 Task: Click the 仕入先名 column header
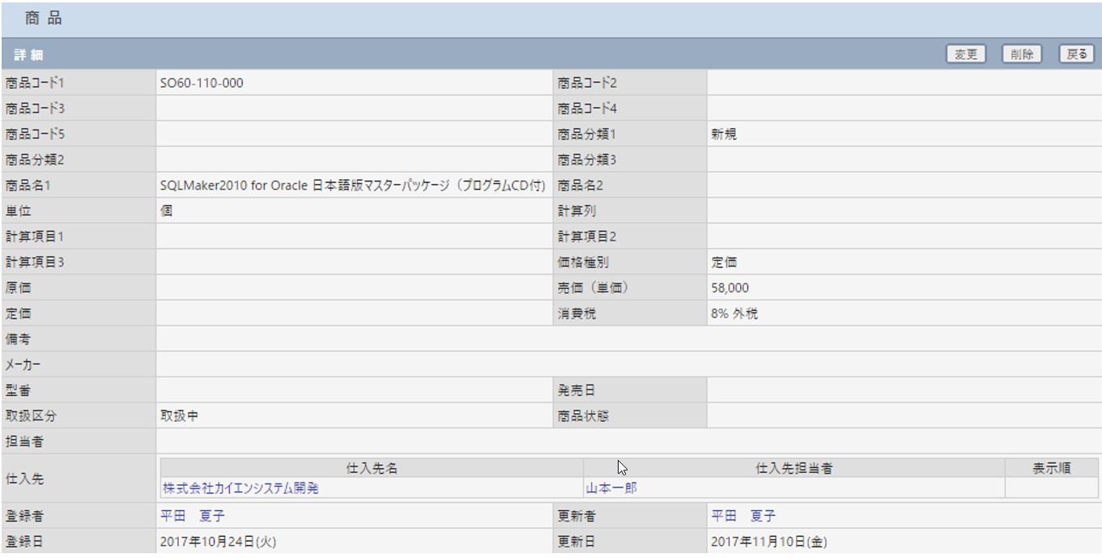coord(372,469)
